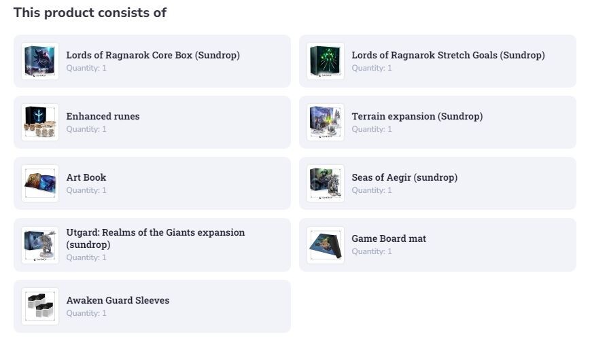Screen dimensions: 590x343
Task: Click the Game Board mat image
Action: tap(326, 245)
